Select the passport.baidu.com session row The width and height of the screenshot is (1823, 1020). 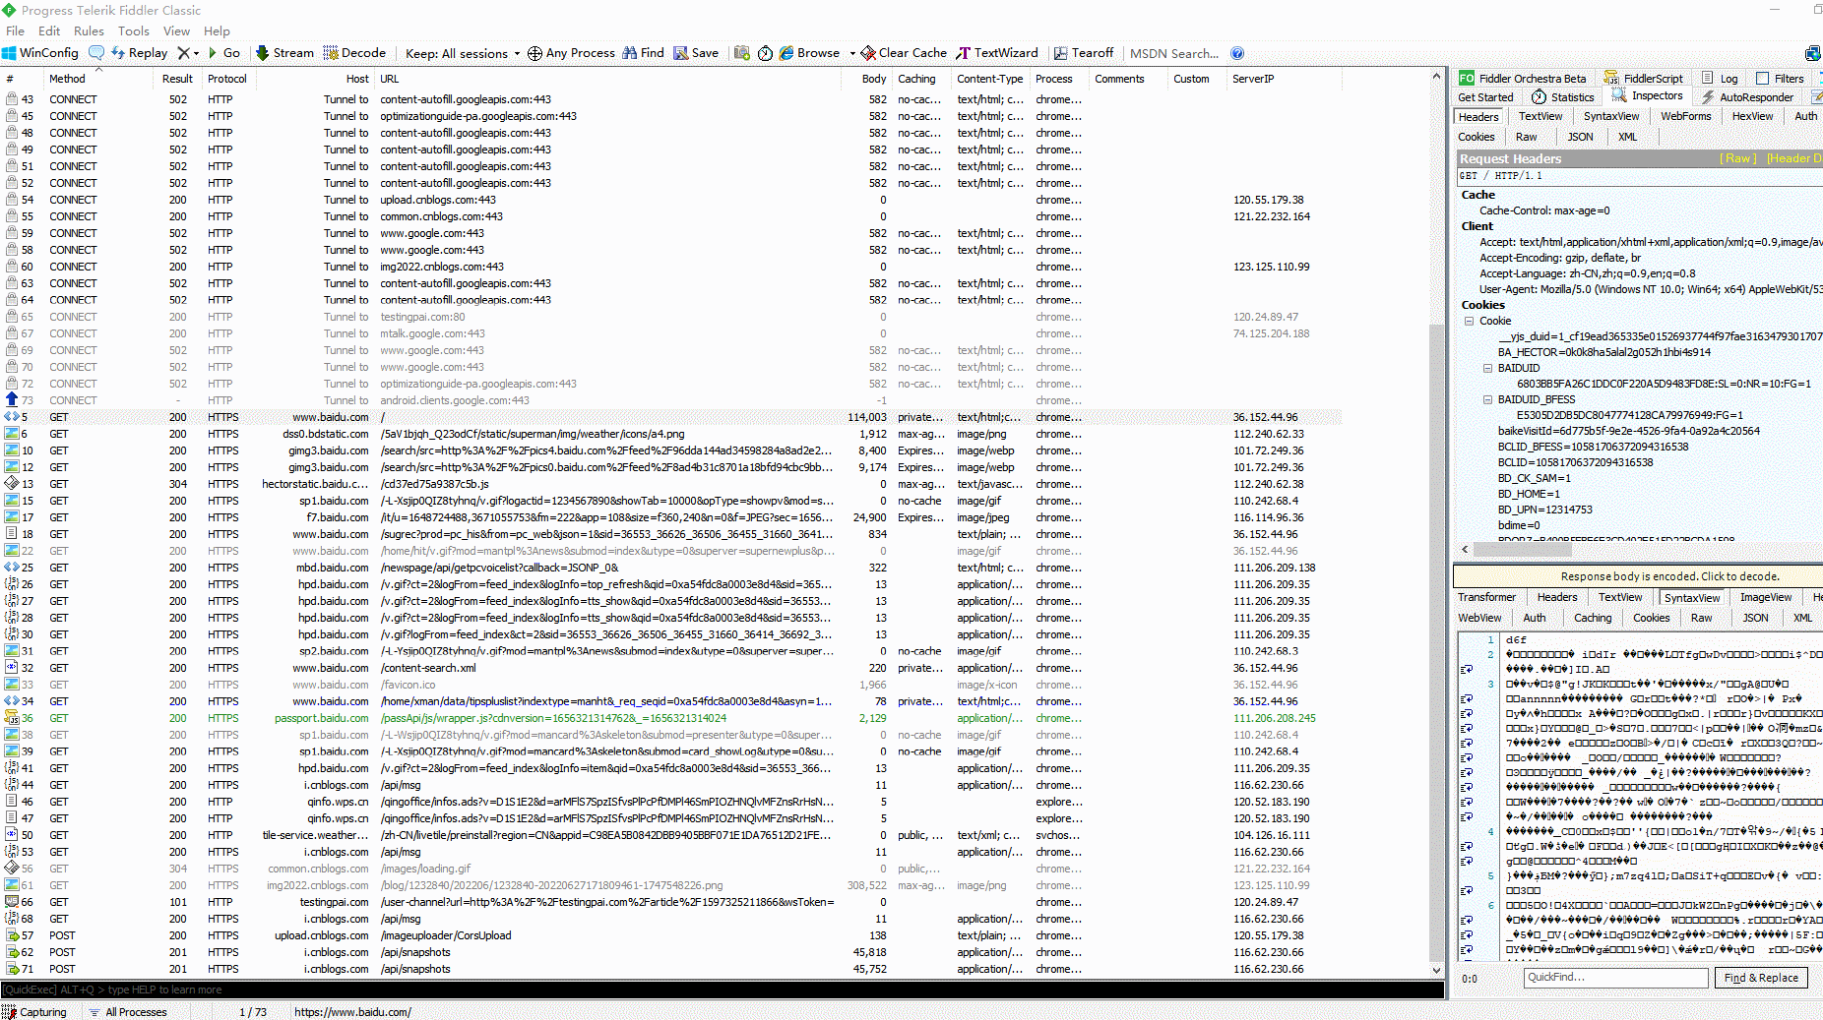coord(672,718)
